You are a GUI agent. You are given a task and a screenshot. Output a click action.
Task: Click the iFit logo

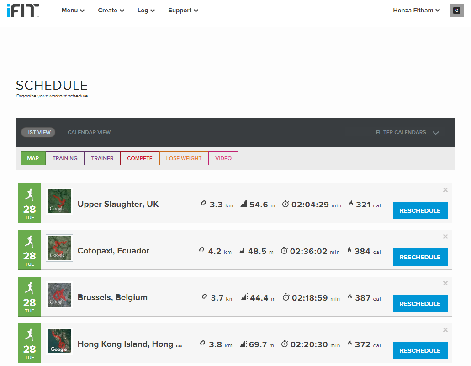pyautogui.click(x=22, y=11)
